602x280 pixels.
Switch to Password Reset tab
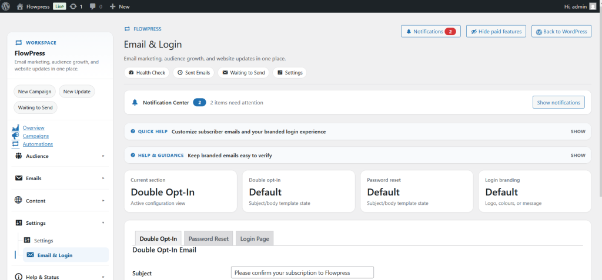[x=209, y=238]
